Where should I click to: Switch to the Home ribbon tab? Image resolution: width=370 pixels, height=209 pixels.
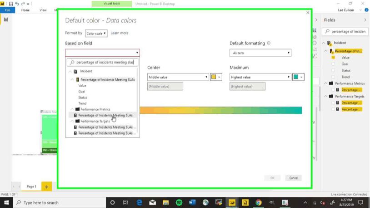click(25, 10)
